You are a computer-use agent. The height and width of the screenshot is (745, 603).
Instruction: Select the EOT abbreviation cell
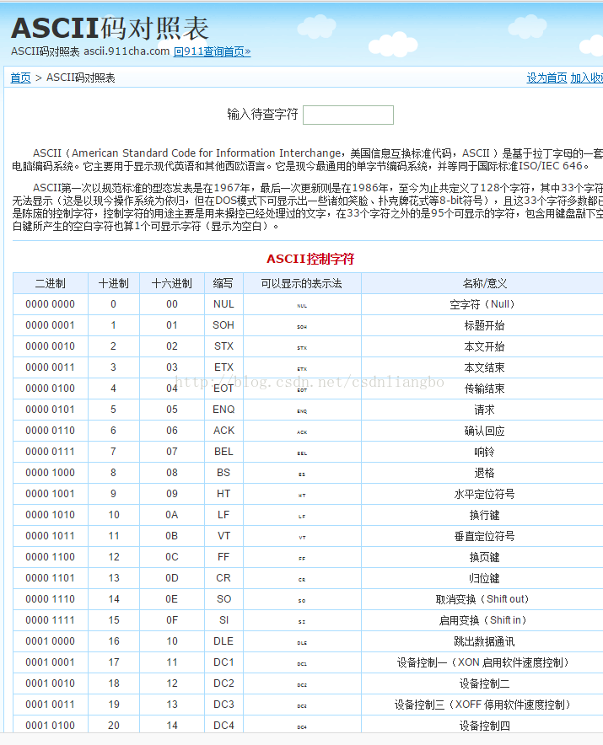[223, 389]
